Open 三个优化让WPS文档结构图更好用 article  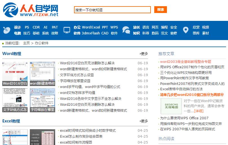click(x=186, y=72)
